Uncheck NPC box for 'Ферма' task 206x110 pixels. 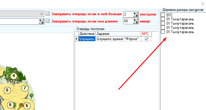pyautogui.click(x=146, y=39)
